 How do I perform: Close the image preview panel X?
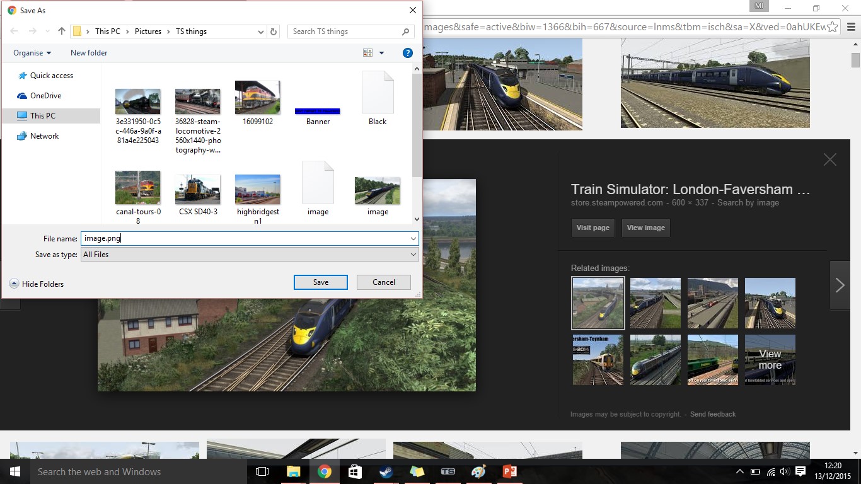click(829, 160)
